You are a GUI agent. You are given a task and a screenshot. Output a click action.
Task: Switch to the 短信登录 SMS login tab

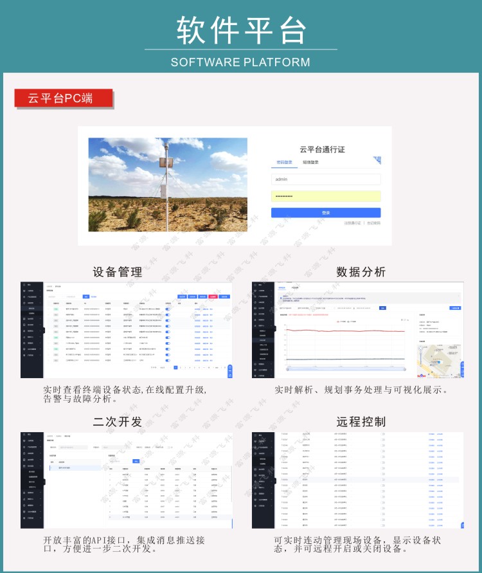pyautogui.click(x=311, y=163)
